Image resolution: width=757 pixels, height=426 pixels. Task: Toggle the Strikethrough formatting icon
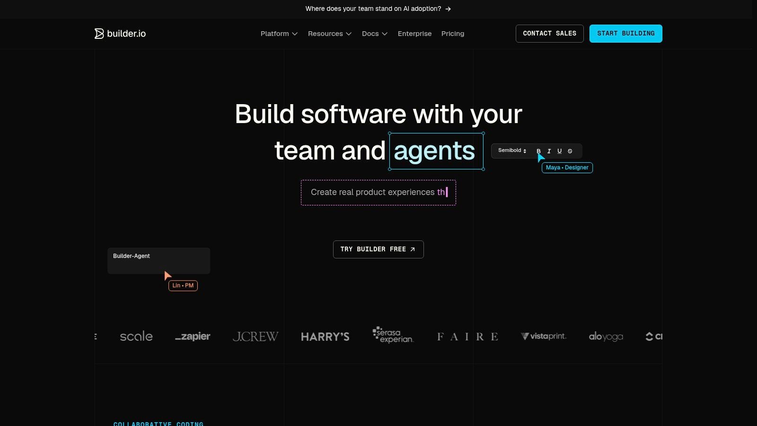(x=570, y=151)
